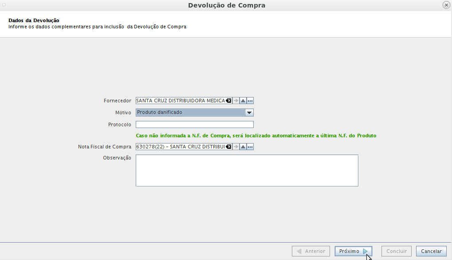Click the 'Observação' field label
Screen dimensions: 452x260
pos(117,158)
